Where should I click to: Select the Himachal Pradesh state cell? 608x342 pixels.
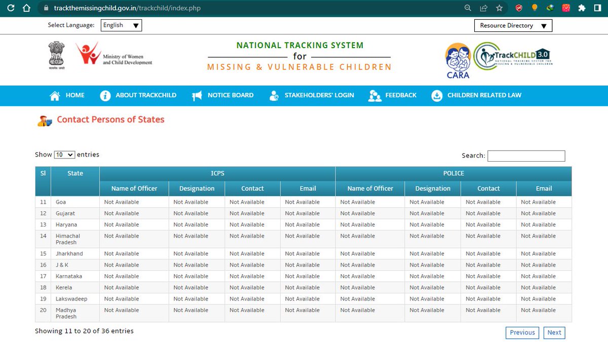tap(75, 239)
